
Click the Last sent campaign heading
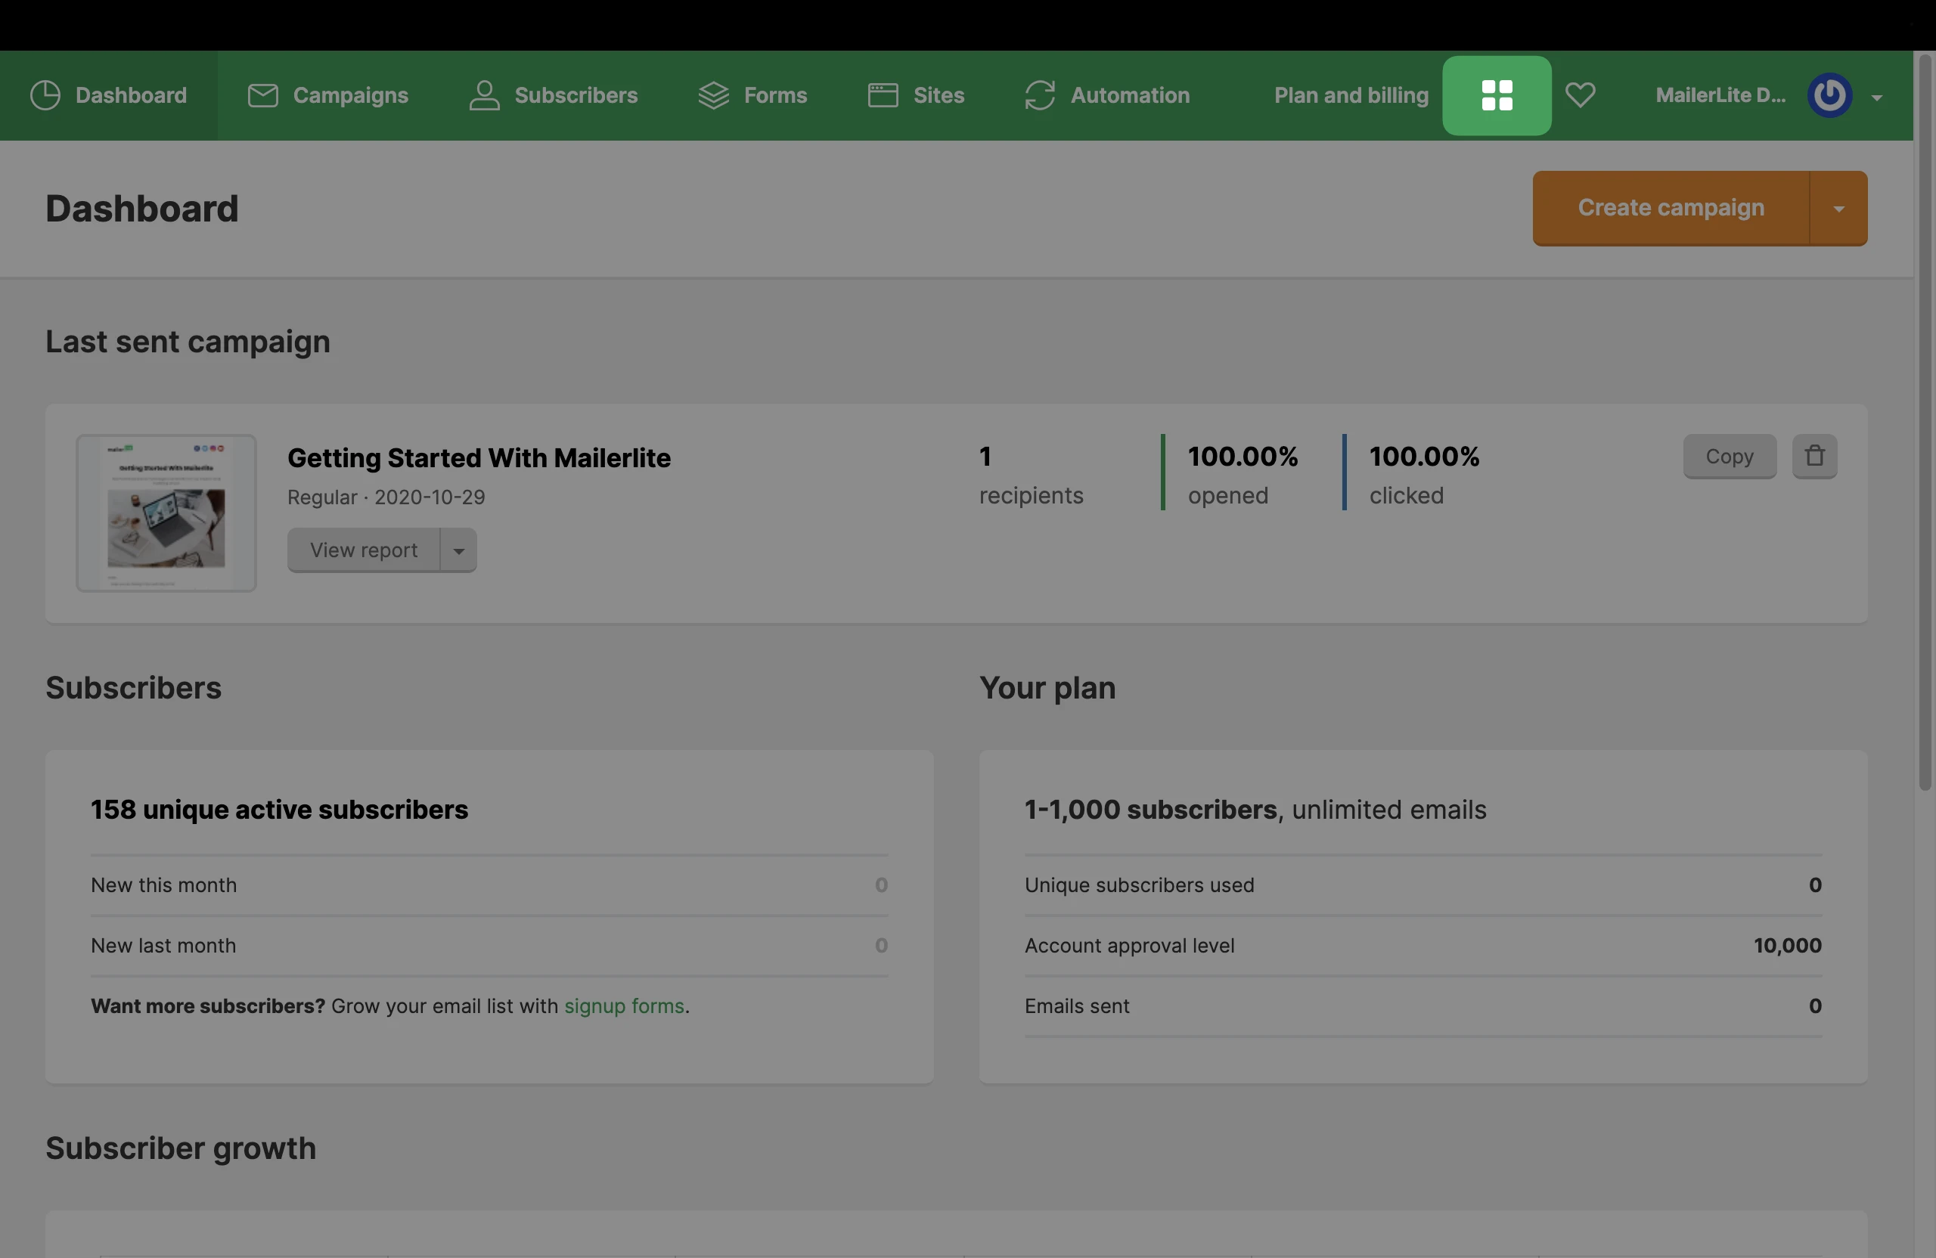[x=188, y=342]
